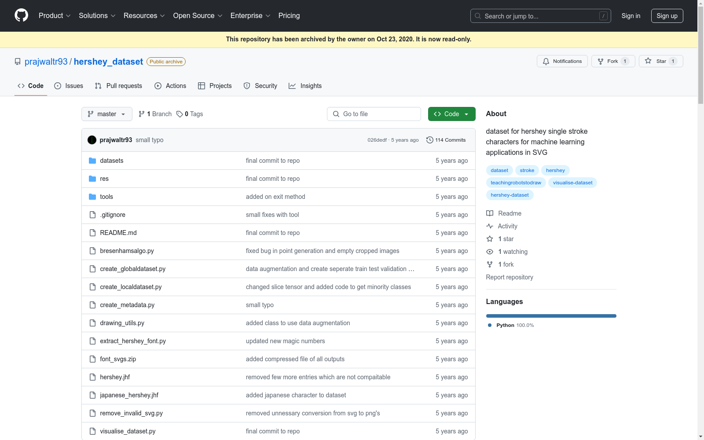Open the master branch selector dropdown

click(x=107, y=114)
